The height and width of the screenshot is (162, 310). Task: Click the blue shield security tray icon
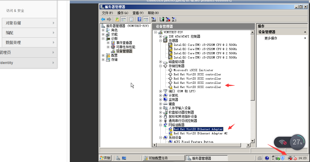tap(283, 158)
